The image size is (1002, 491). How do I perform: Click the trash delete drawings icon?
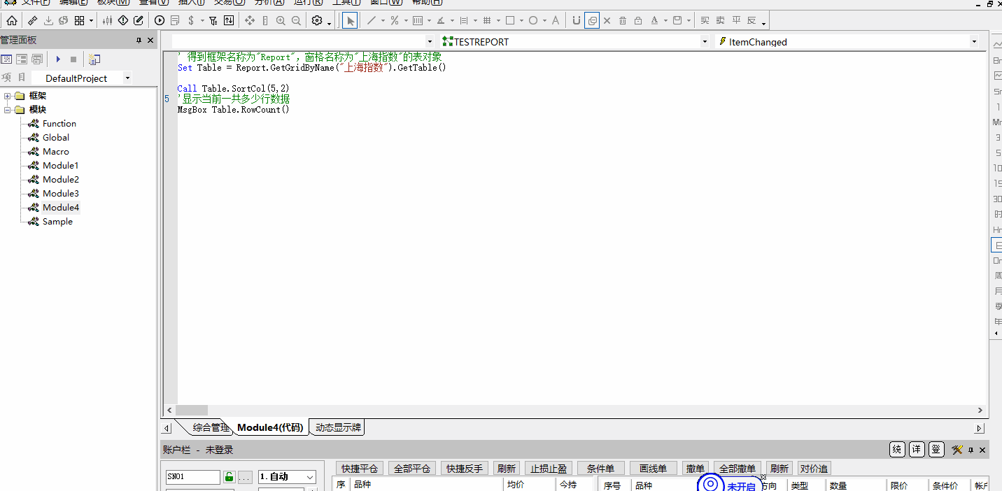point(623,21)
